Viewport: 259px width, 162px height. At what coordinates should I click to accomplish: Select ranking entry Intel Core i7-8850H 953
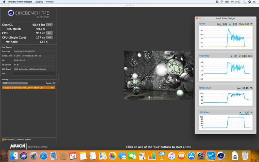[x=28, y=88]
